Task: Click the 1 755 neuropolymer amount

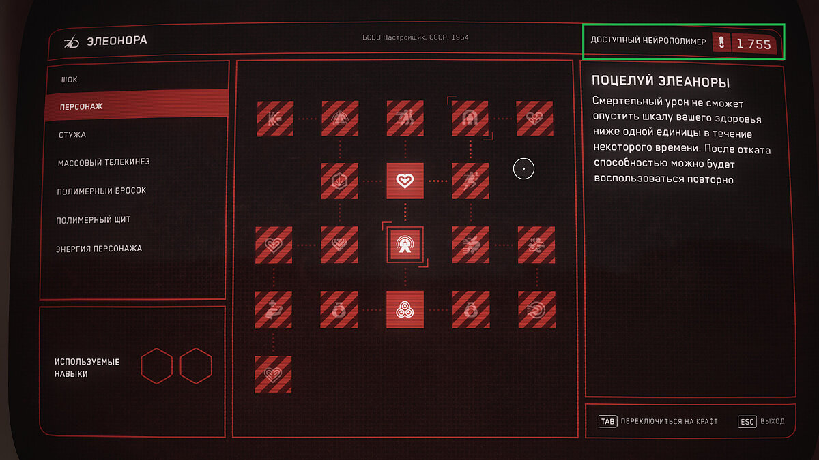Action: coord(753,44)
